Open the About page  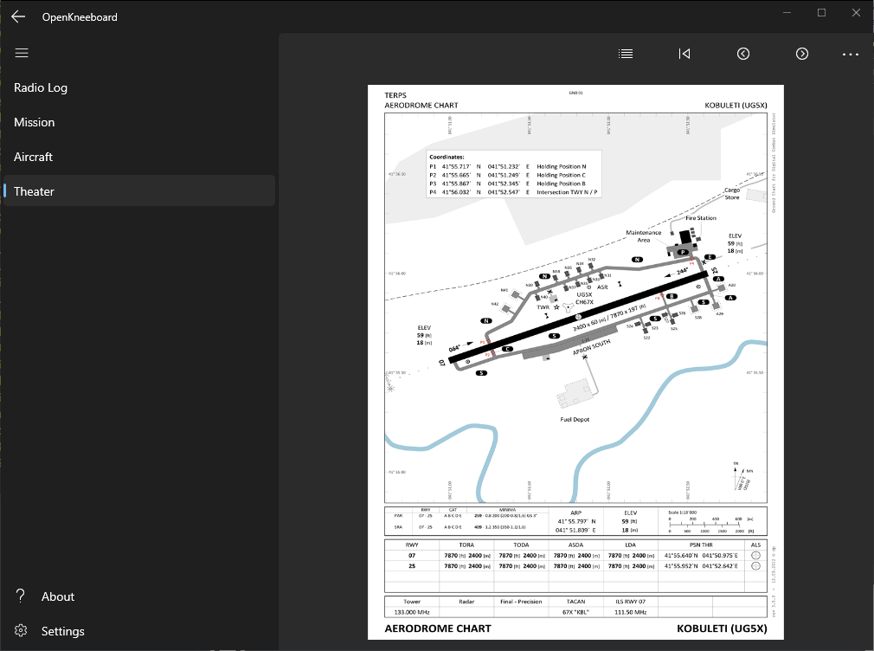[x=58, y=596]
